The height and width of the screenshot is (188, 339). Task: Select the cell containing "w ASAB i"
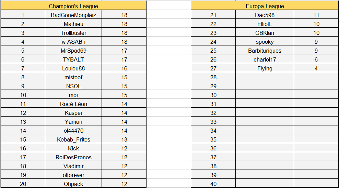tap(73, 42)
